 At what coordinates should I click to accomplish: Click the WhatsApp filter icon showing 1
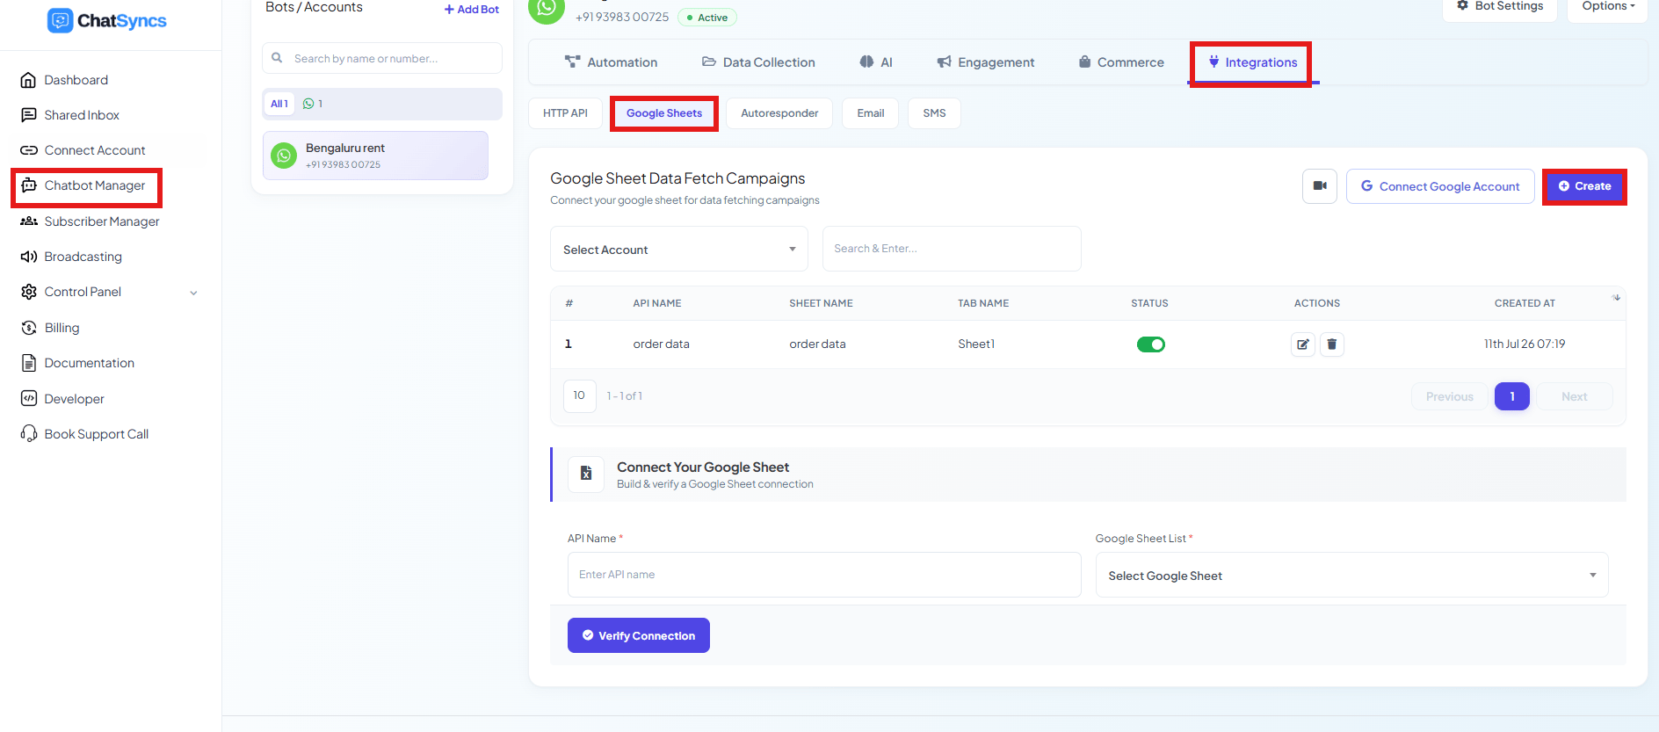coord(313,104)
